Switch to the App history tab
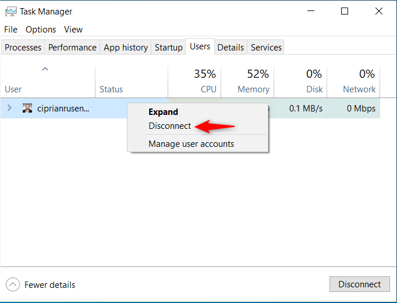The width and height of the screenshot is (397, 303). [x=126, y=47]
